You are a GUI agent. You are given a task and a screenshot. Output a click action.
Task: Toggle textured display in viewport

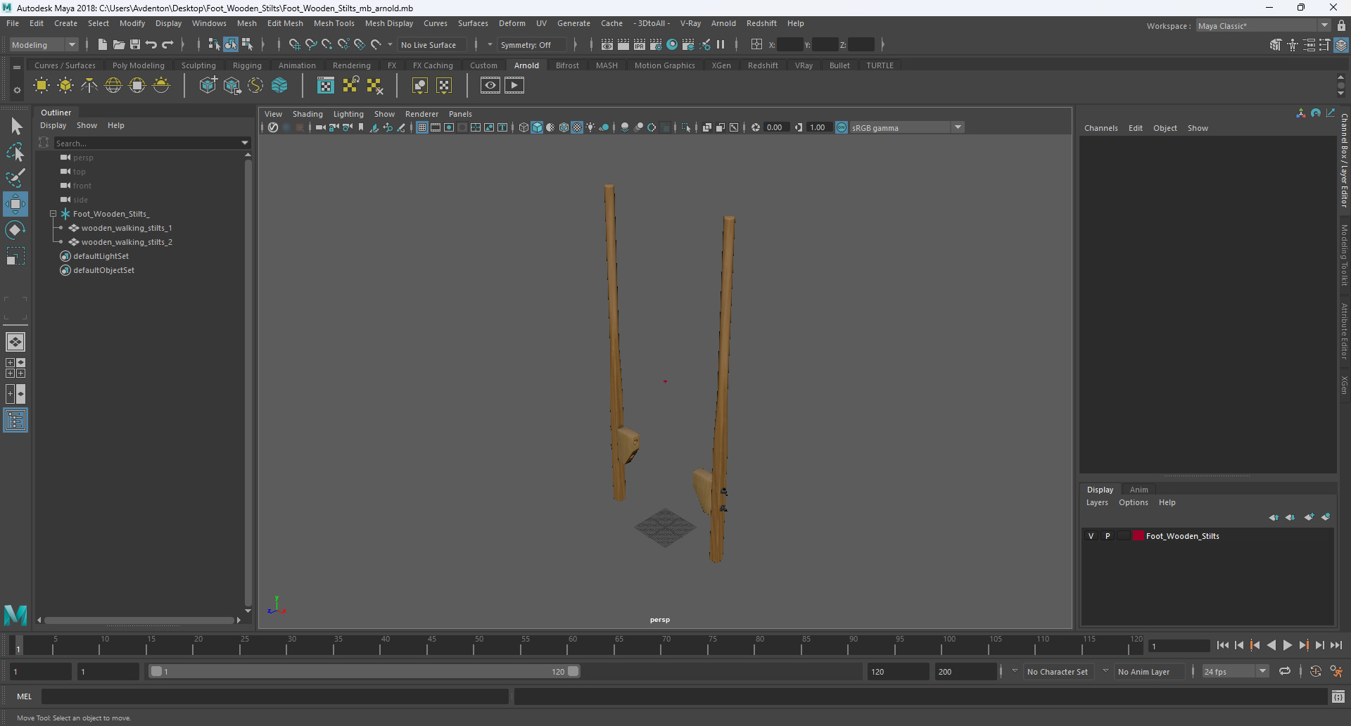coord(578,127)
